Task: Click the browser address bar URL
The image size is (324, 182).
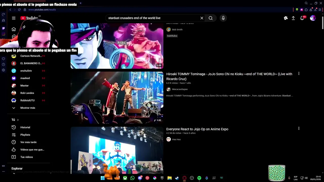Action: 42,10
